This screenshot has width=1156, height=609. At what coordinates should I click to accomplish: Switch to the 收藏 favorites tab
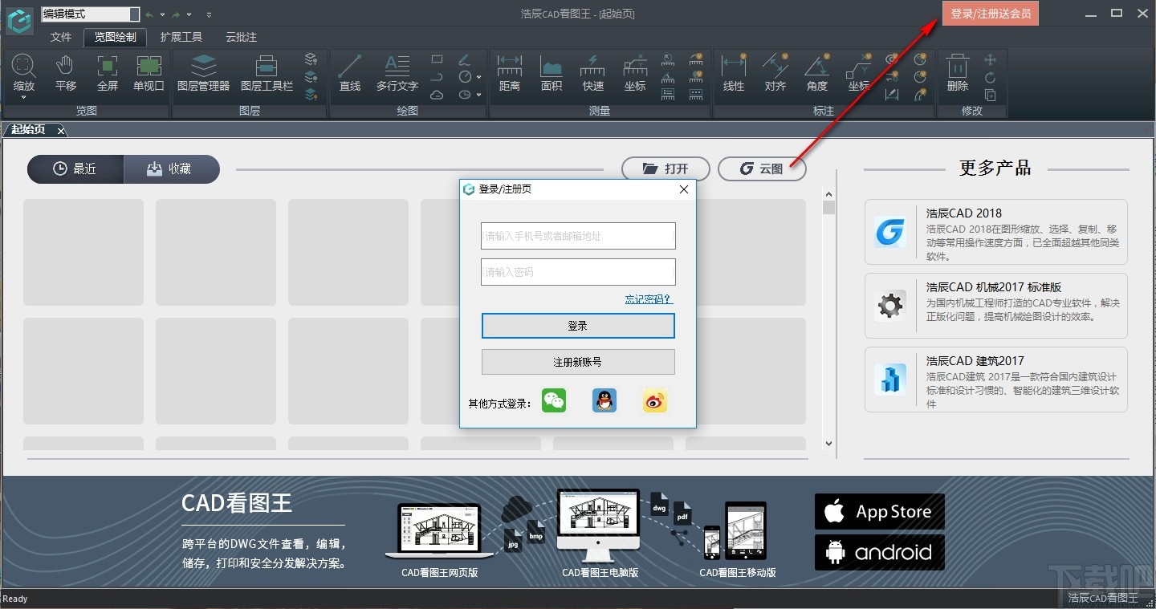172,168
